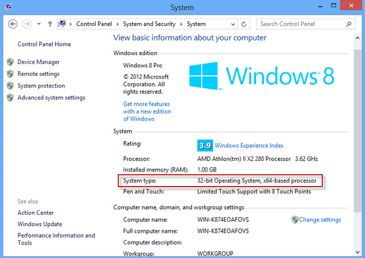The image size is (365, 258).
Task: Open Windows Update under See also
Action: [40, 224]
